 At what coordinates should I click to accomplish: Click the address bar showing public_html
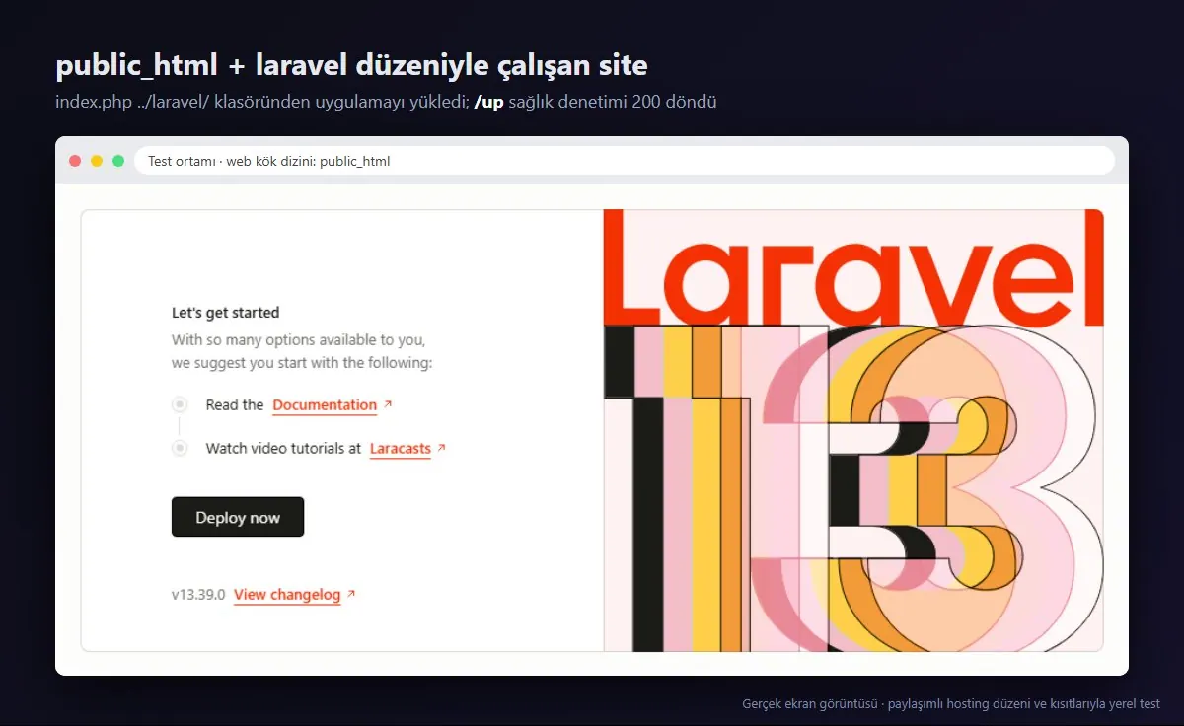tap(625, 161)
